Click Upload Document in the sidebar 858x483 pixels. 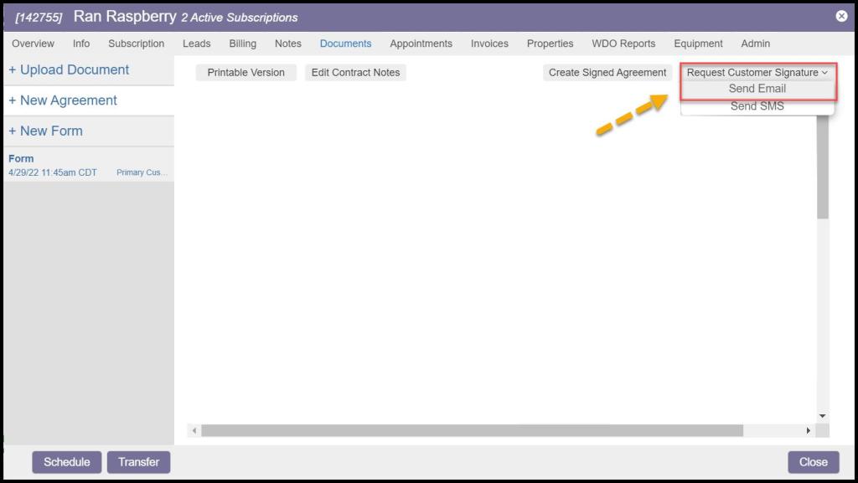[x=69, y=70]
